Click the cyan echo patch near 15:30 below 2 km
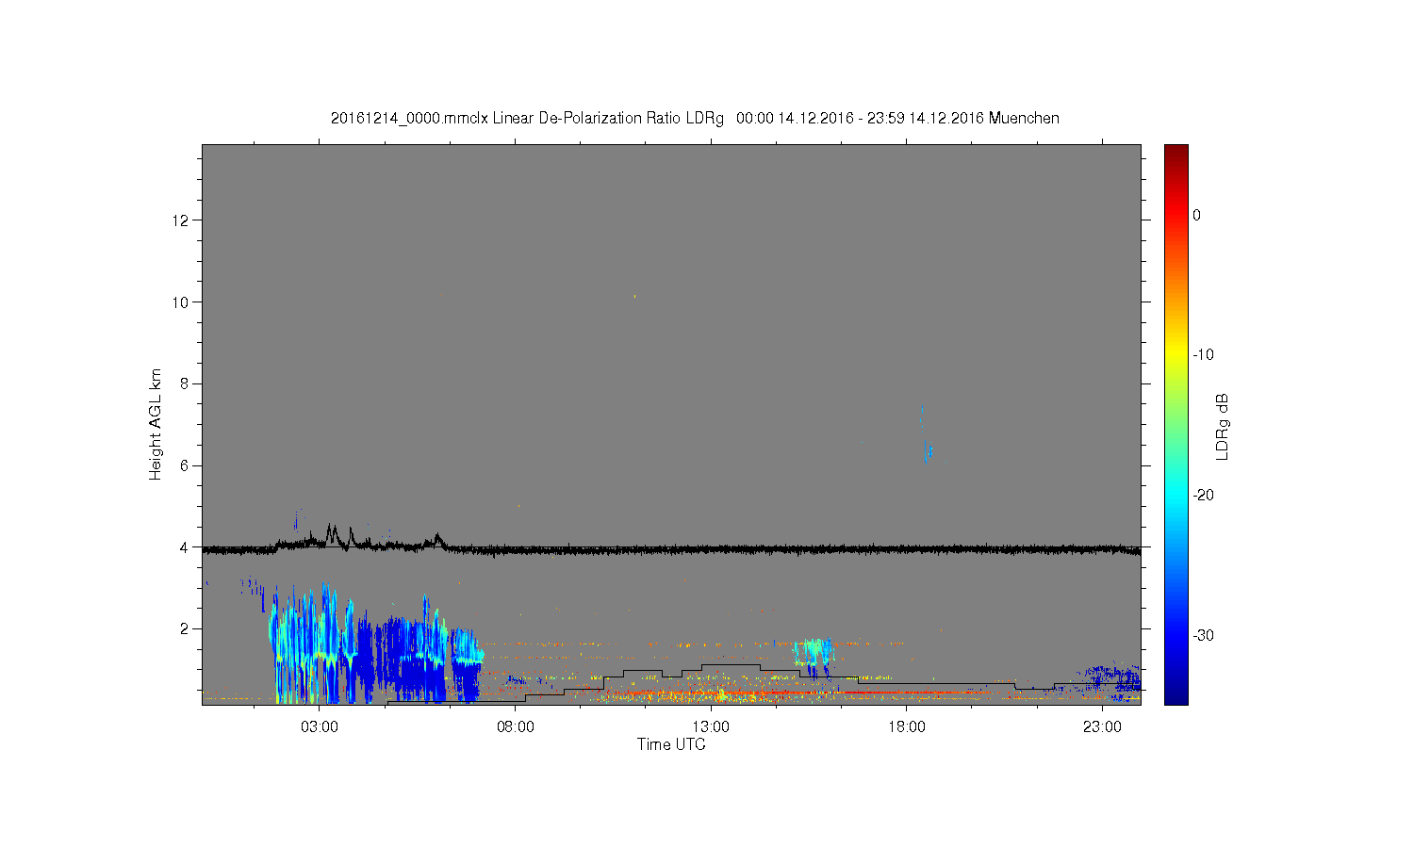 814,652
